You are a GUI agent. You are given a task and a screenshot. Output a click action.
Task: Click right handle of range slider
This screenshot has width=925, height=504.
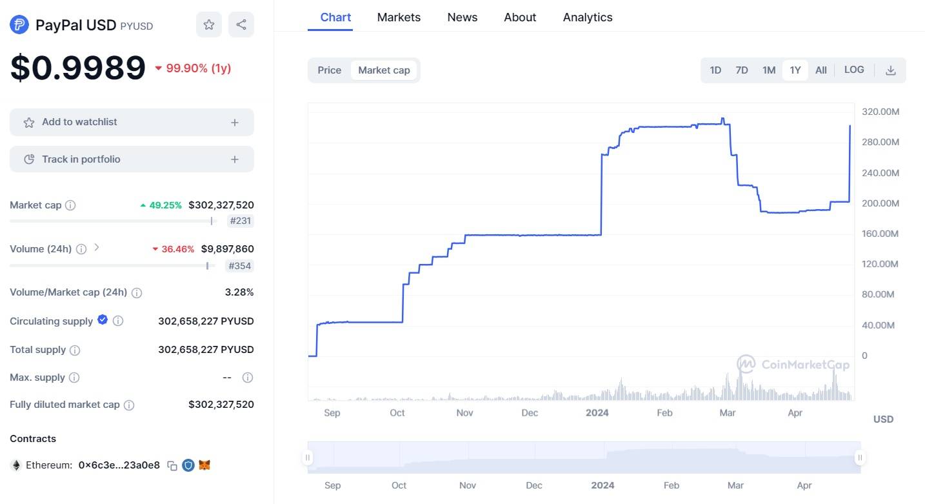pyautogui.click(x=860, y=458)
